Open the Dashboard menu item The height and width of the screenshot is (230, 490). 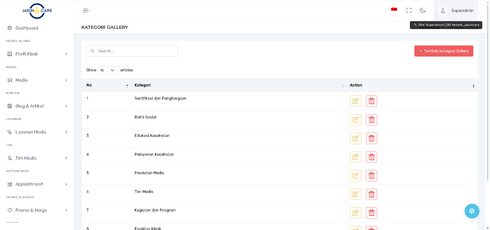(x=27, y=28)
